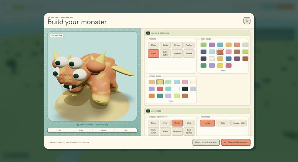This screenshot has width=298, height=162.
Task: Set special adaptation to None
Action: point(153,123)
